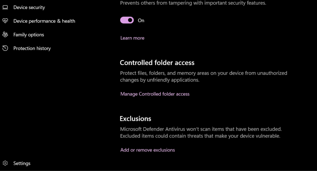Open Manage Controlled folder access link
Screen dimensions: 317x171
pyautogui.click(x=155, y=94)
